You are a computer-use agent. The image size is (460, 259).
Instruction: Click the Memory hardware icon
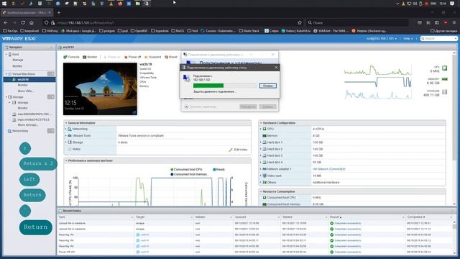click(264, 136)
